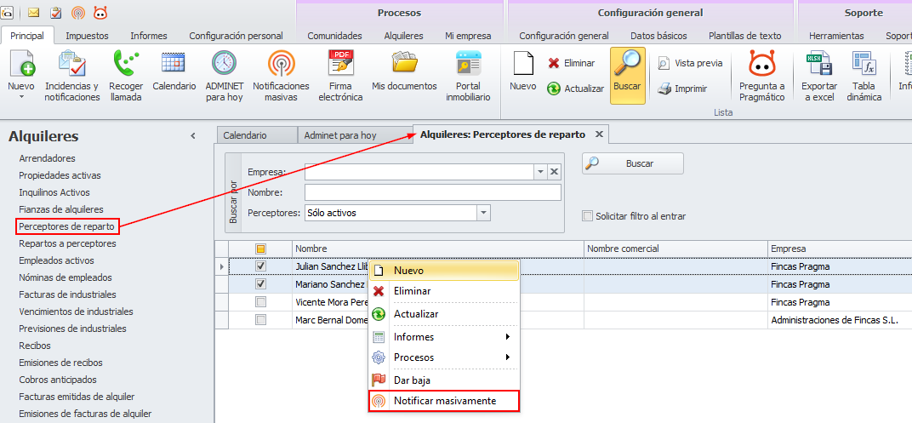Open Notificaciones masivas in ribbon
This screenshot has width=912, height=423.
click(281, 77)
